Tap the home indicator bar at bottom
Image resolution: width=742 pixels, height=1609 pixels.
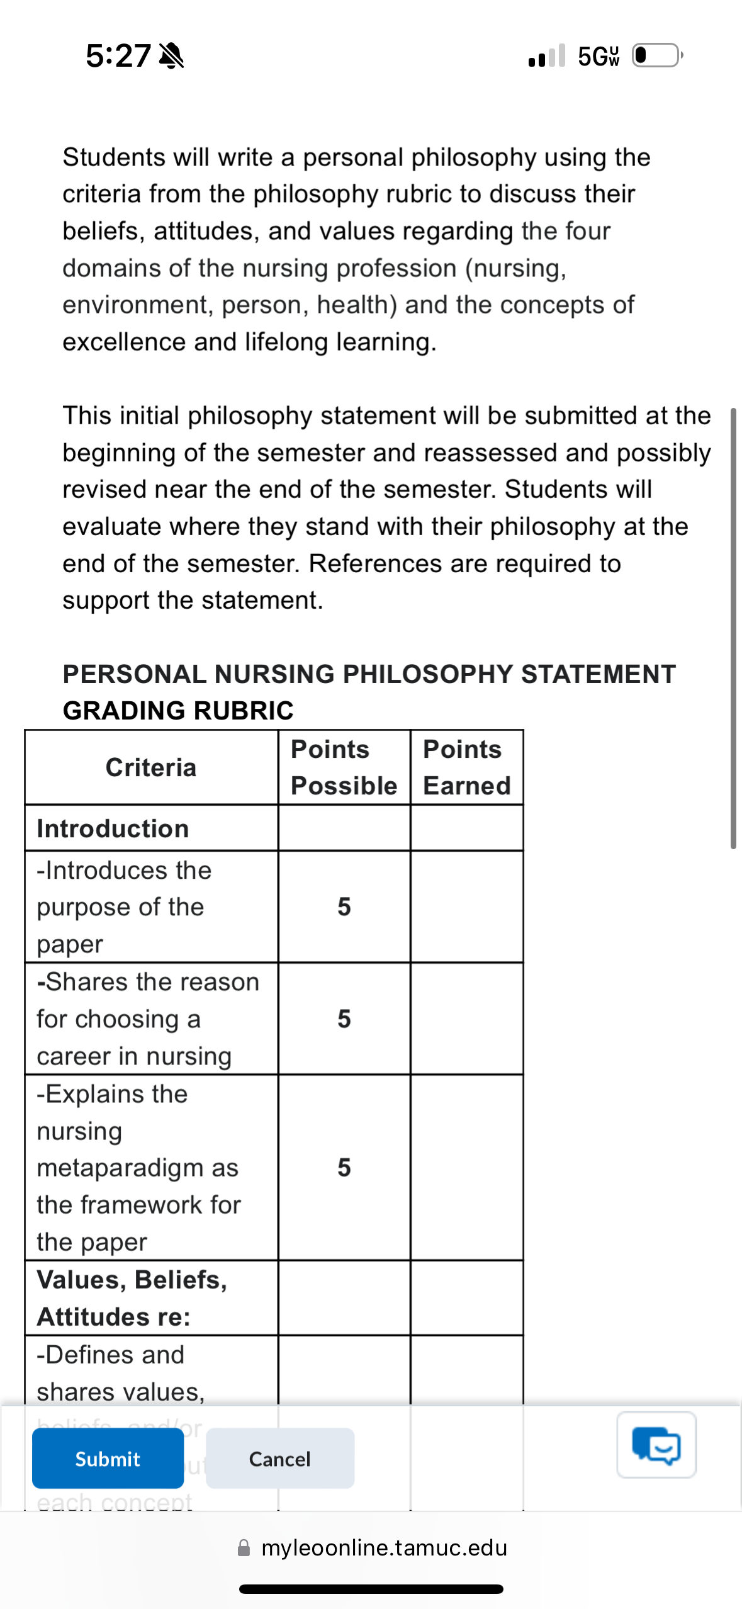coord(371,1589)
